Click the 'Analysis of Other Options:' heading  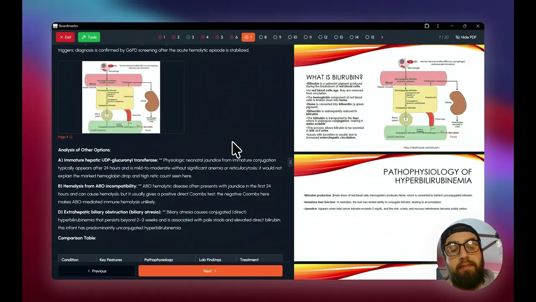click(84, 150)
